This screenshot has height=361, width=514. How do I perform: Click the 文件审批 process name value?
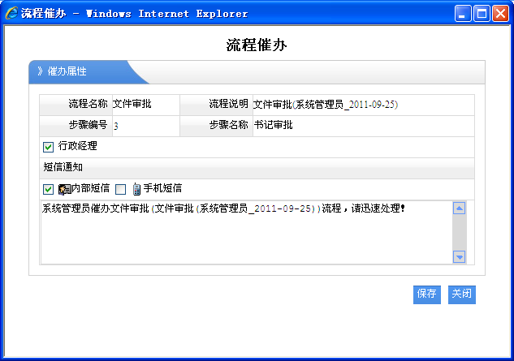click(132, 104)
